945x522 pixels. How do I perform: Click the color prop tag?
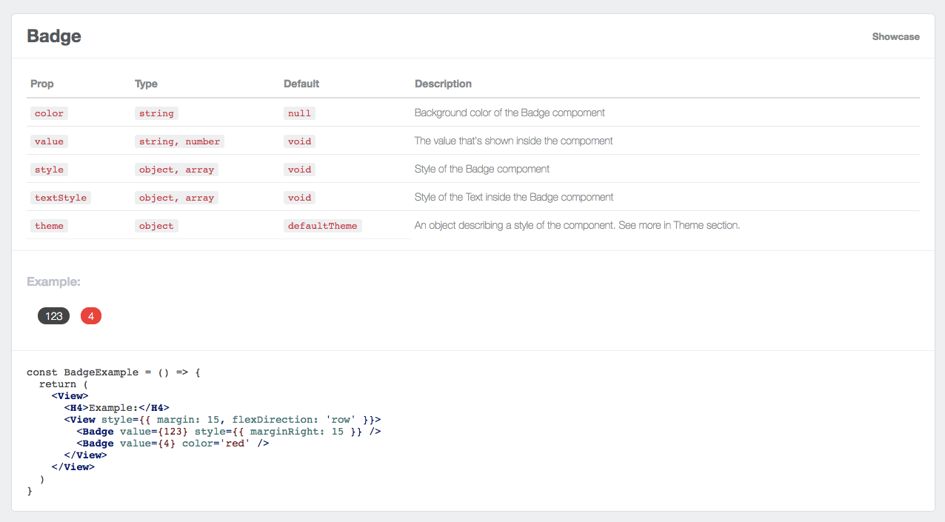pyautogui.click(x=49, y=113)
